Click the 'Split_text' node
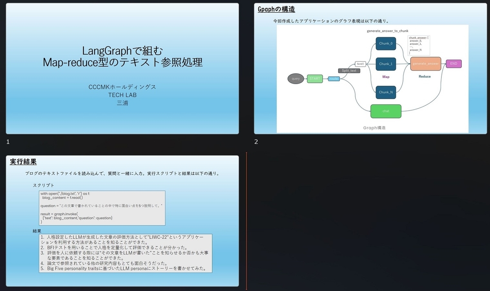 coord(349,71)
